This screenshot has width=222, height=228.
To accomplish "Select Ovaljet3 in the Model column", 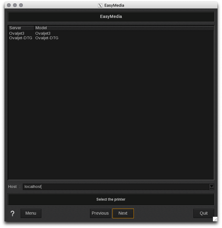I will [x=43, y=33].
